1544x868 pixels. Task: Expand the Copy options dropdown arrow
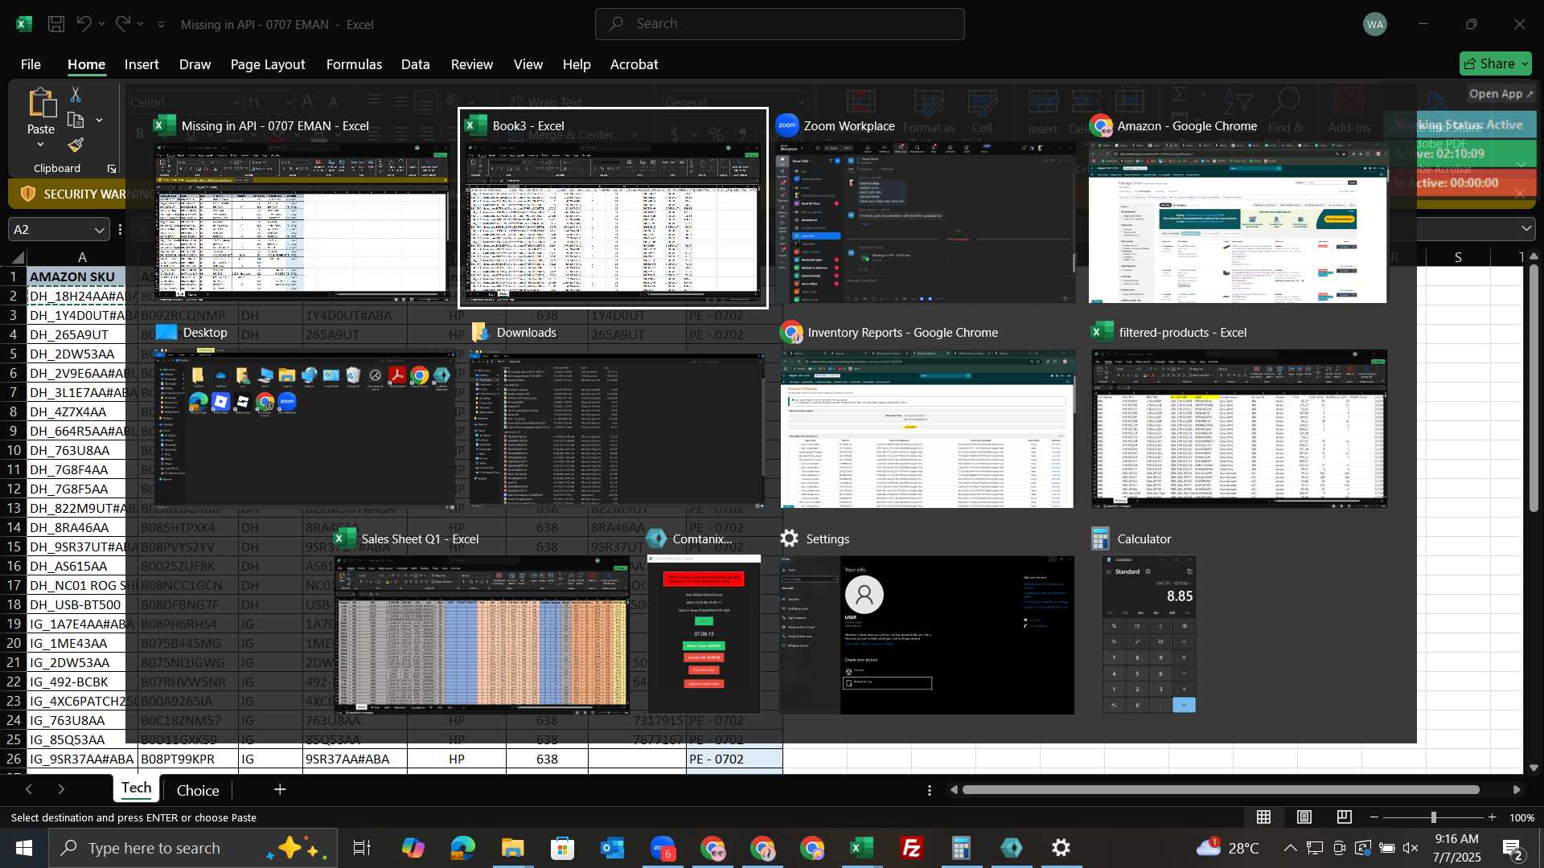[x=99, y=121]
